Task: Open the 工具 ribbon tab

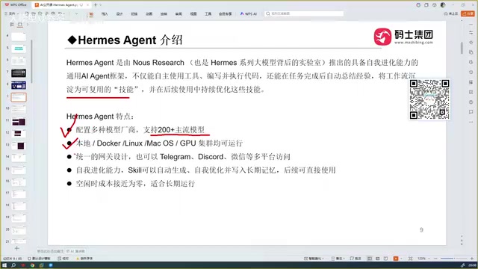Action: [x=208, y=14]
